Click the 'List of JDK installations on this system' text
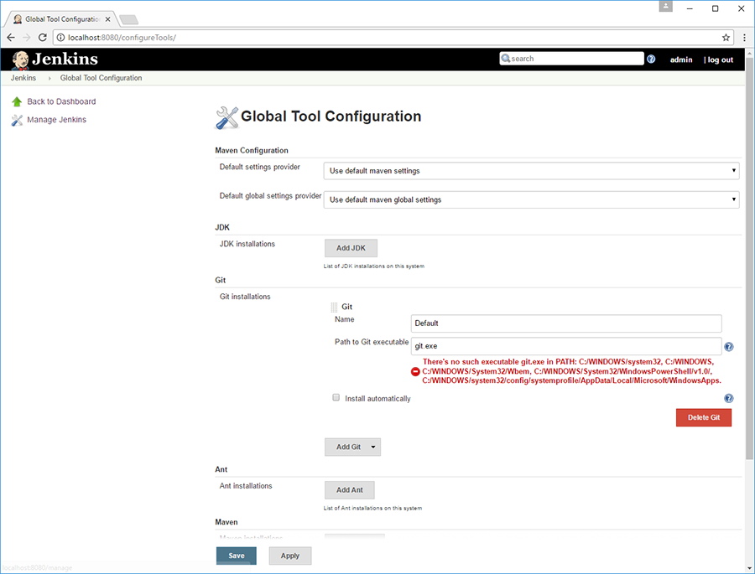 pyautogui.click(x=374, y=266)
